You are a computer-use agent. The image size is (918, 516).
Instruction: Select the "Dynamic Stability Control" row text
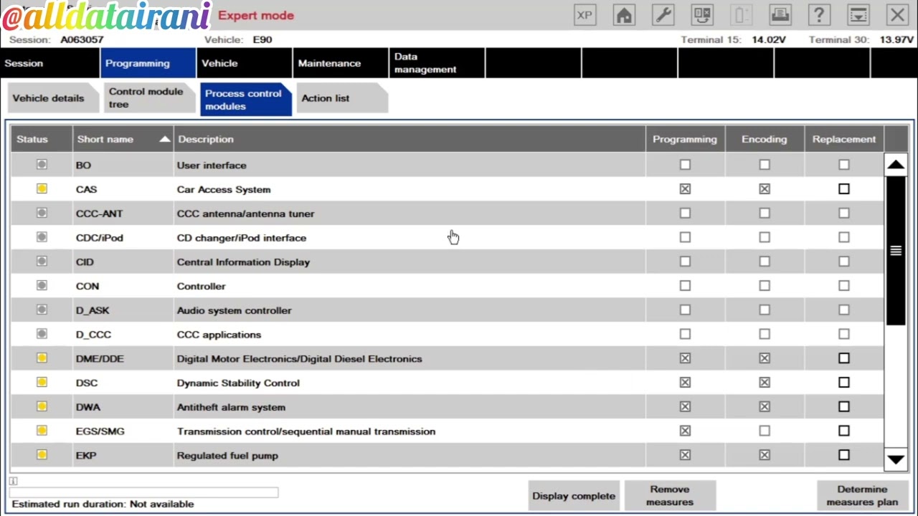tap(238, 383)
